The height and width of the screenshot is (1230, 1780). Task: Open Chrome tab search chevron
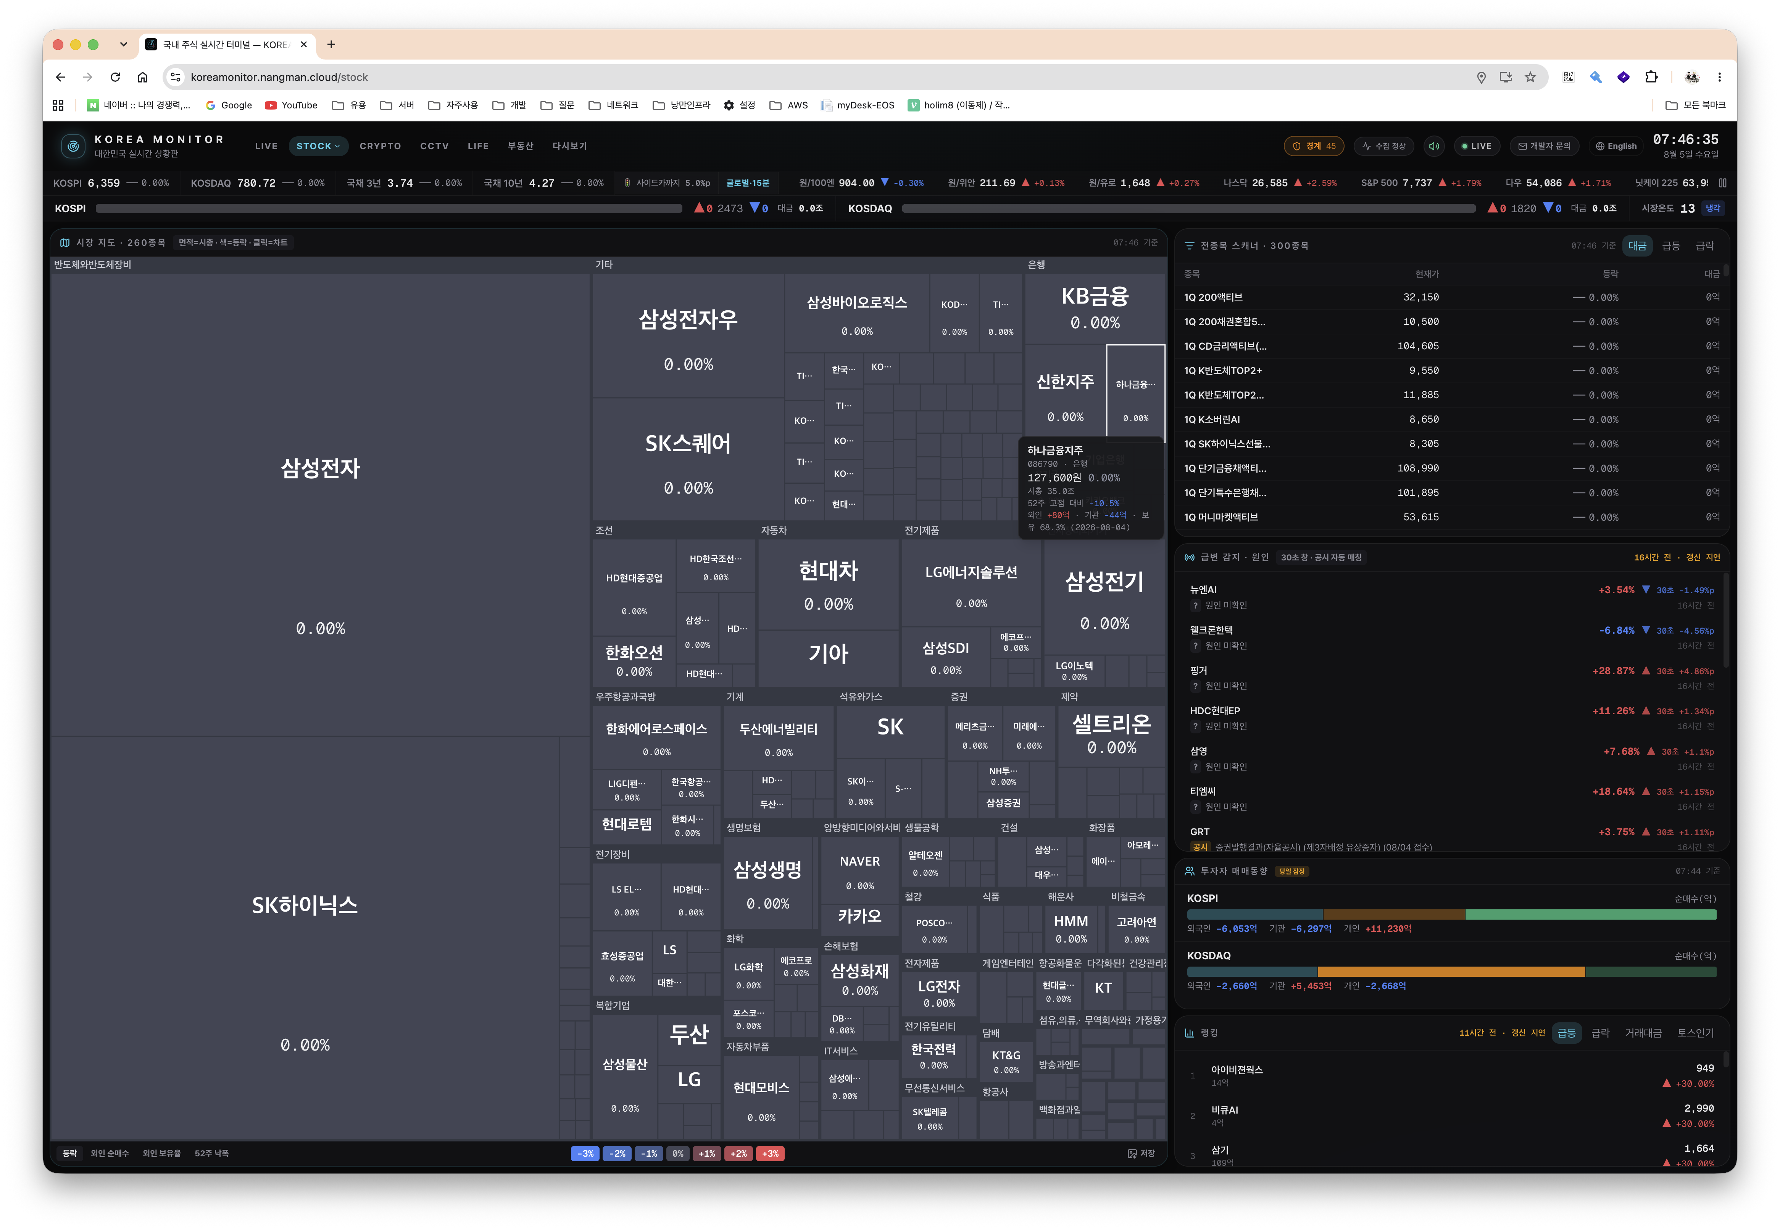123,45
